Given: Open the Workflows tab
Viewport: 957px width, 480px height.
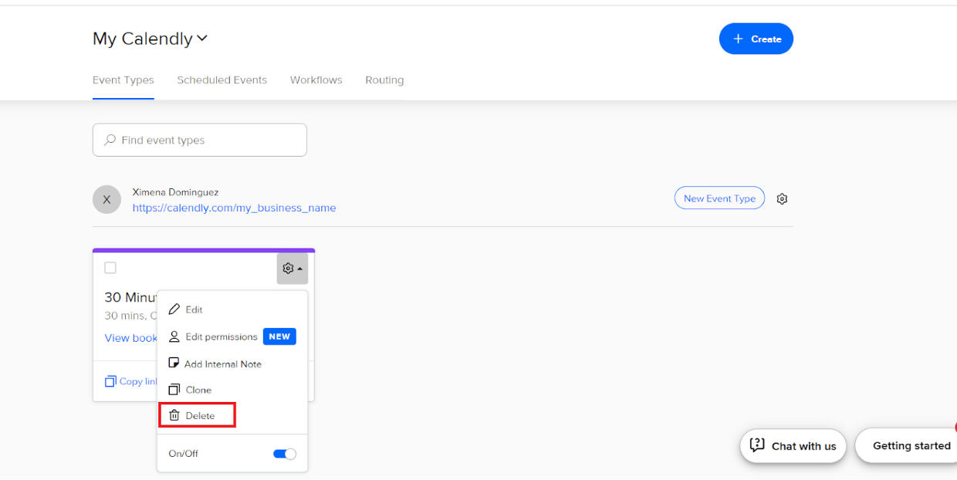Looking at the screenshot, I should tap(316, 80).
